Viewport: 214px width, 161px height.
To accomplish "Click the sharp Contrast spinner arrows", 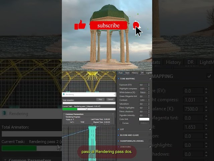I will point(149,100).
